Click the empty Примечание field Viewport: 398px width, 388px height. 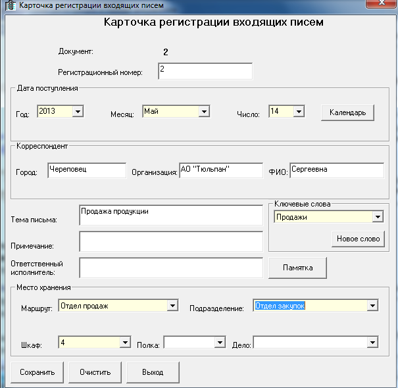(171, 241)
